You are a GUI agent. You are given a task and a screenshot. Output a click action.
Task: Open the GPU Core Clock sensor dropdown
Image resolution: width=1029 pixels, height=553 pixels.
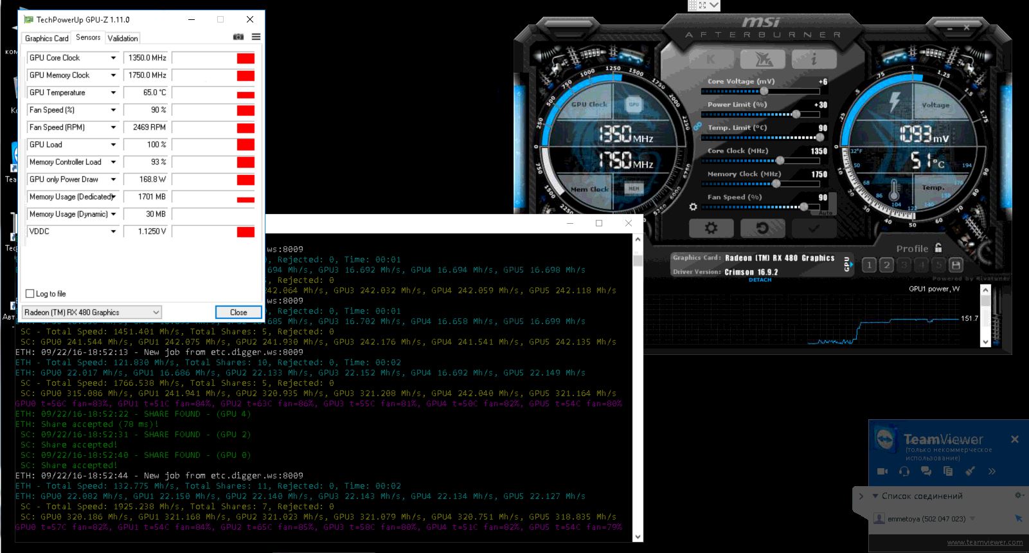113,58
